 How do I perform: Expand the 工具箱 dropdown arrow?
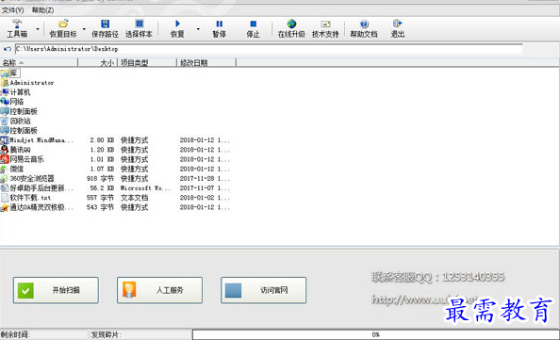tap(38, 29)
